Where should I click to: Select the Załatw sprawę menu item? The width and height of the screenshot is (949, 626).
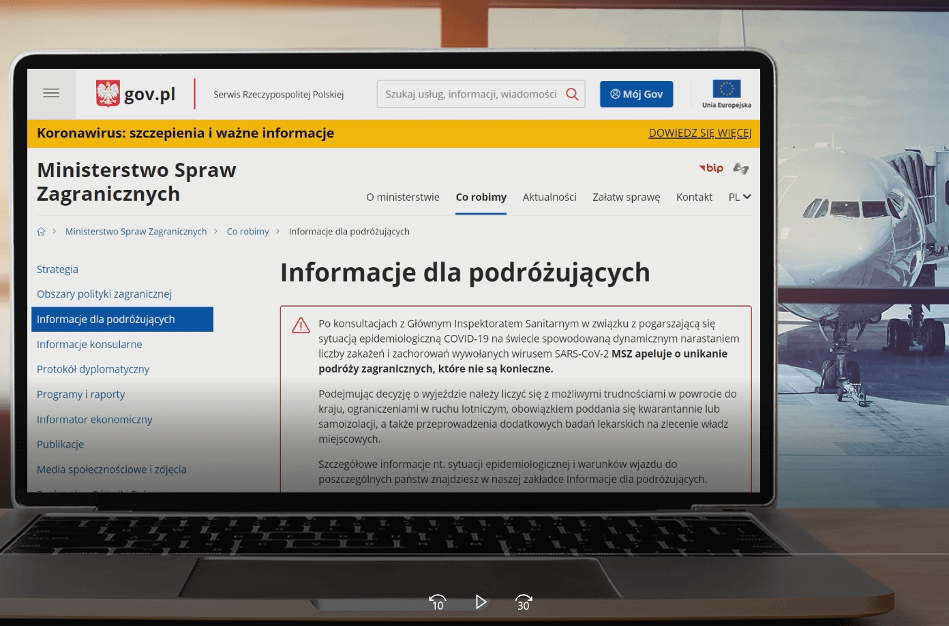tap(626, 197)
